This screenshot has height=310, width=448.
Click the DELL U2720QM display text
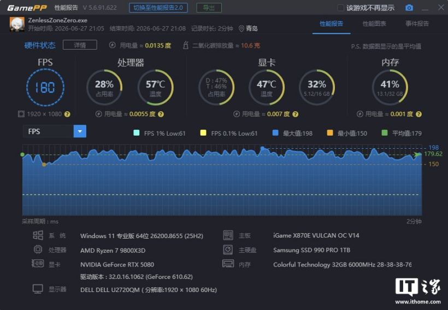tap(149, 290)
